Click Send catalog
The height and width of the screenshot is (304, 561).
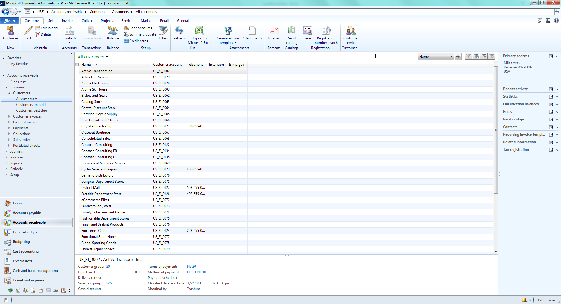pos(292,35)
